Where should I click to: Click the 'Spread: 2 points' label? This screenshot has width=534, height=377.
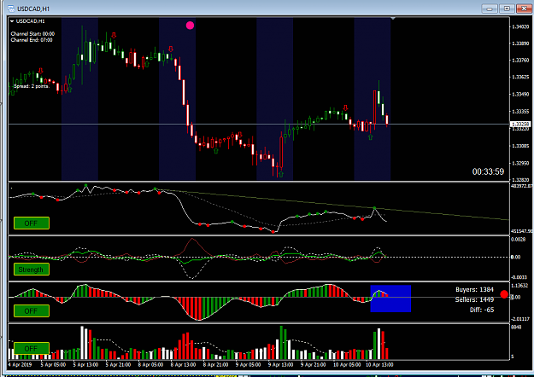click(32, 86)
